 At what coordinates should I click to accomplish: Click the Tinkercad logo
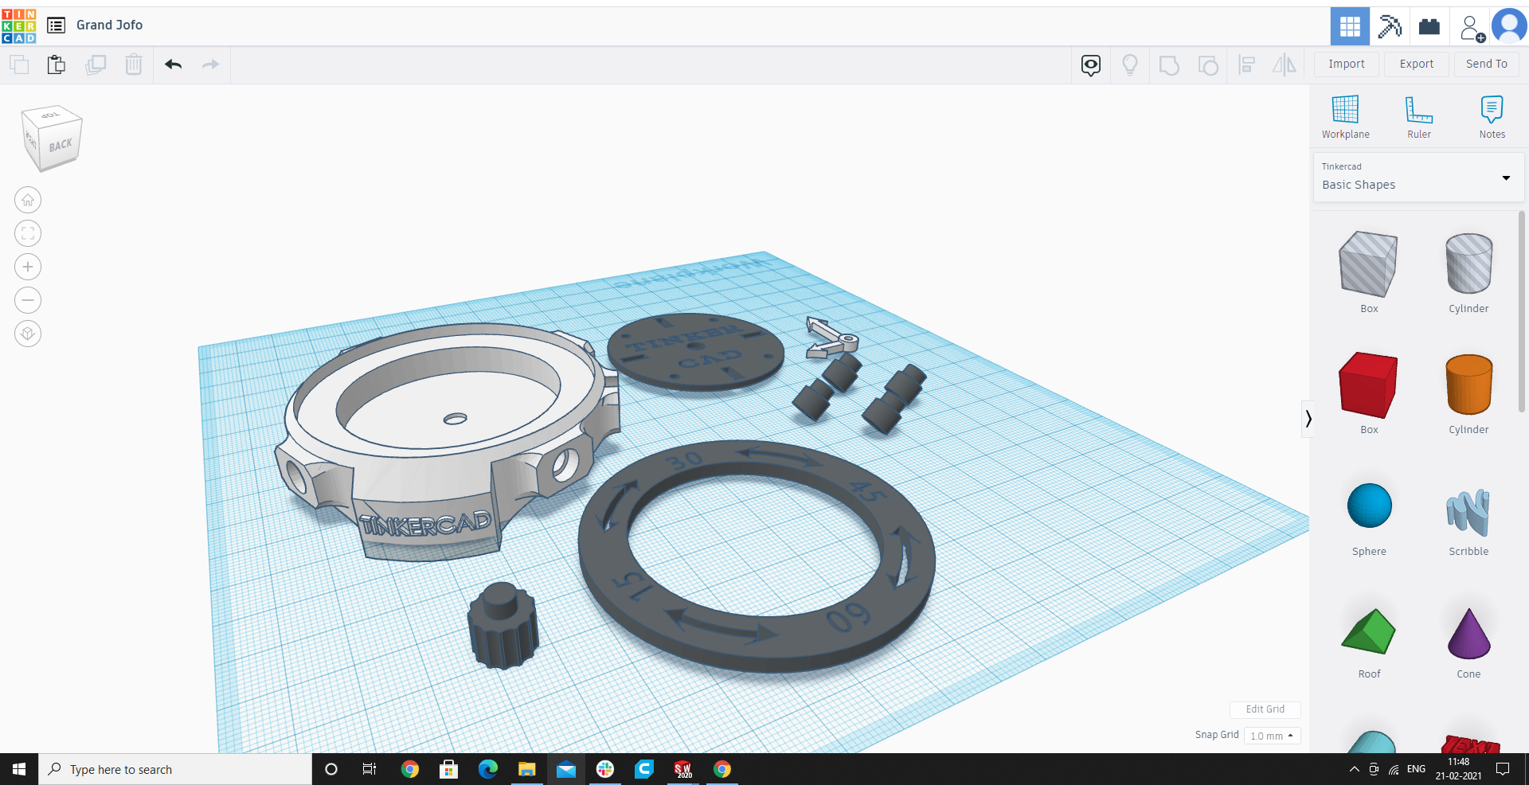19,26
